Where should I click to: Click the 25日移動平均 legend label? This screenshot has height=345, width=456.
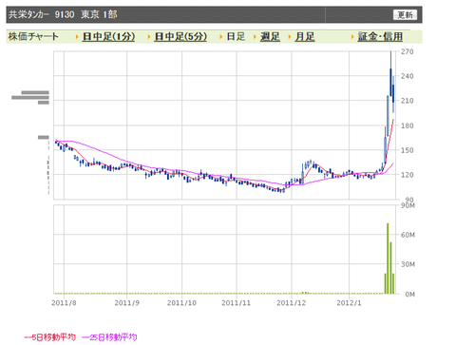[109, 337]
